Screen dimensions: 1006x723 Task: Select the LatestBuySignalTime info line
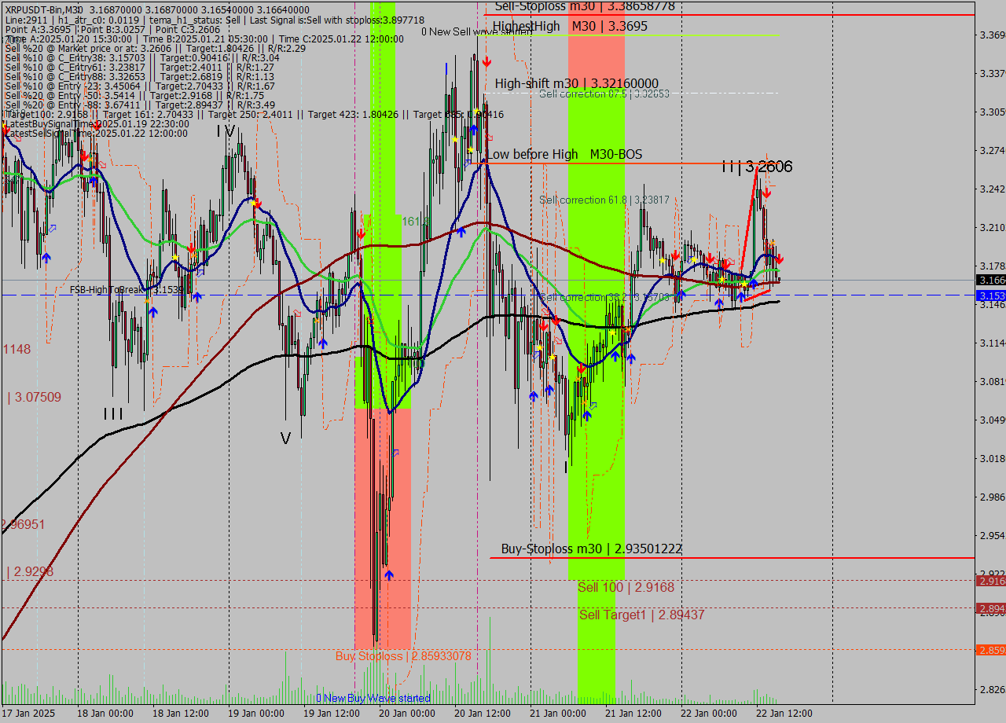point(97,124)
